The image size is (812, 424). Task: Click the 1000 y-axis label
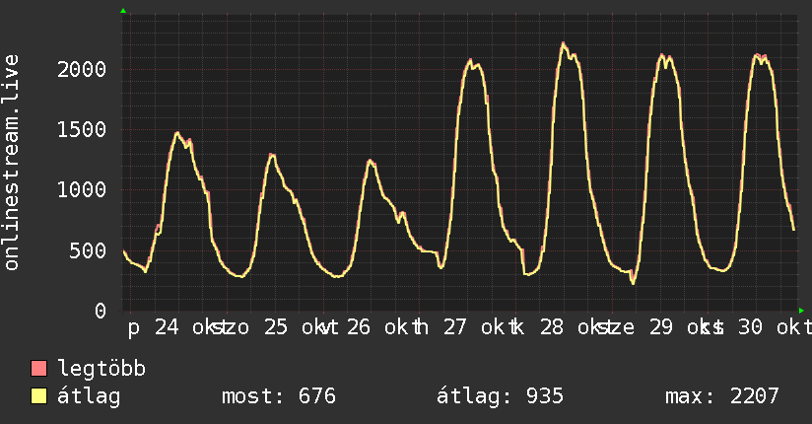point(82,189)
